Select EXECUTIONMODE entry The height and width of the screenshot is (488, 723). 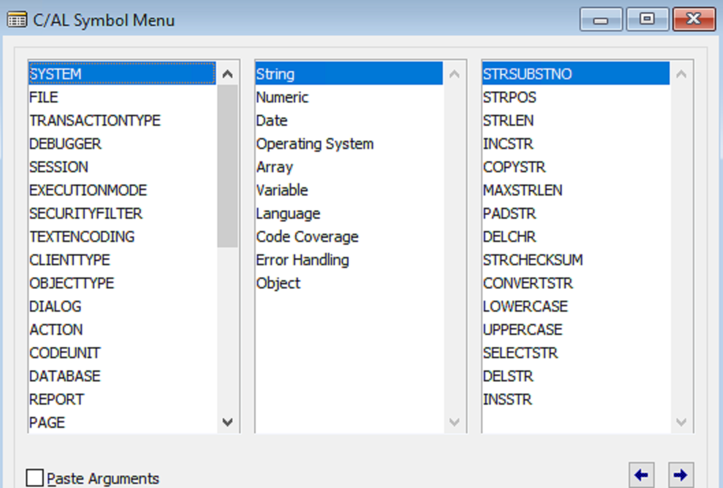click(122, 190)
